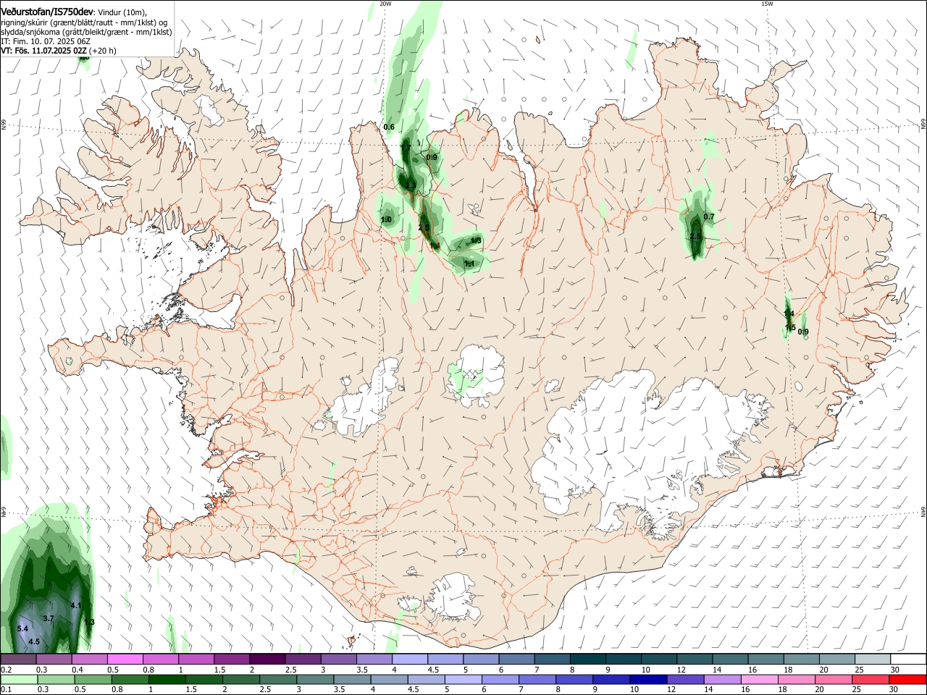The width and height of the screenshot is (927, 695).
Task: Click the 0.1 label under the lower legend row
Action: point(6,690)
